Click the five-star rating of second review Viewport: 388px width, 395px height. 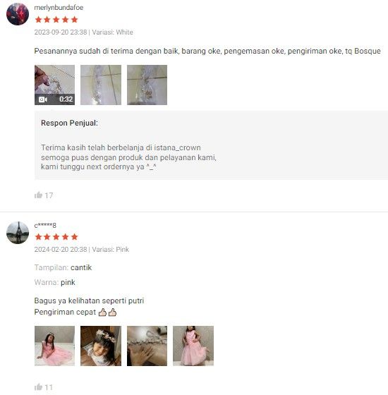[x=56, y=237]
